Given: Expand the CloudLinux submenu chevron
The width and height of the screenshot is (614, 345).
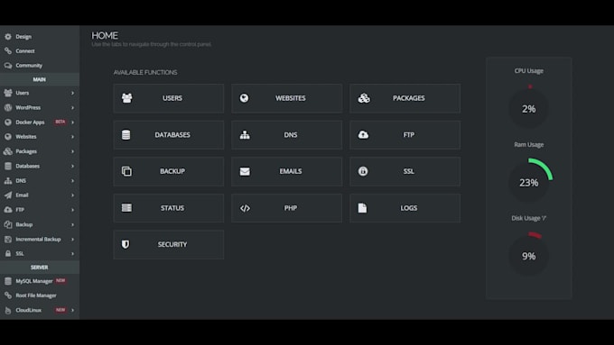Looking at the screenshot, I should [x=72, y=310].
